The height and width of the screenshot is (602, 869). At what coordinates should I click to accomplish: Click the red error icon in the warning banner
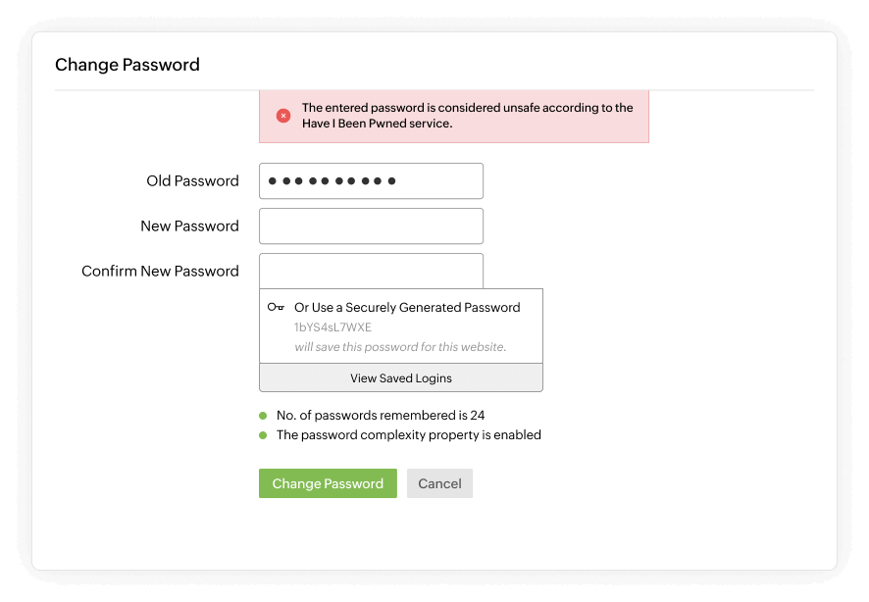pos(283,115)
